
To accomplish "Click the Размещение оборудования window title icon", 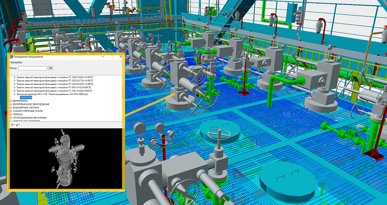I will [x=11, y=57].
